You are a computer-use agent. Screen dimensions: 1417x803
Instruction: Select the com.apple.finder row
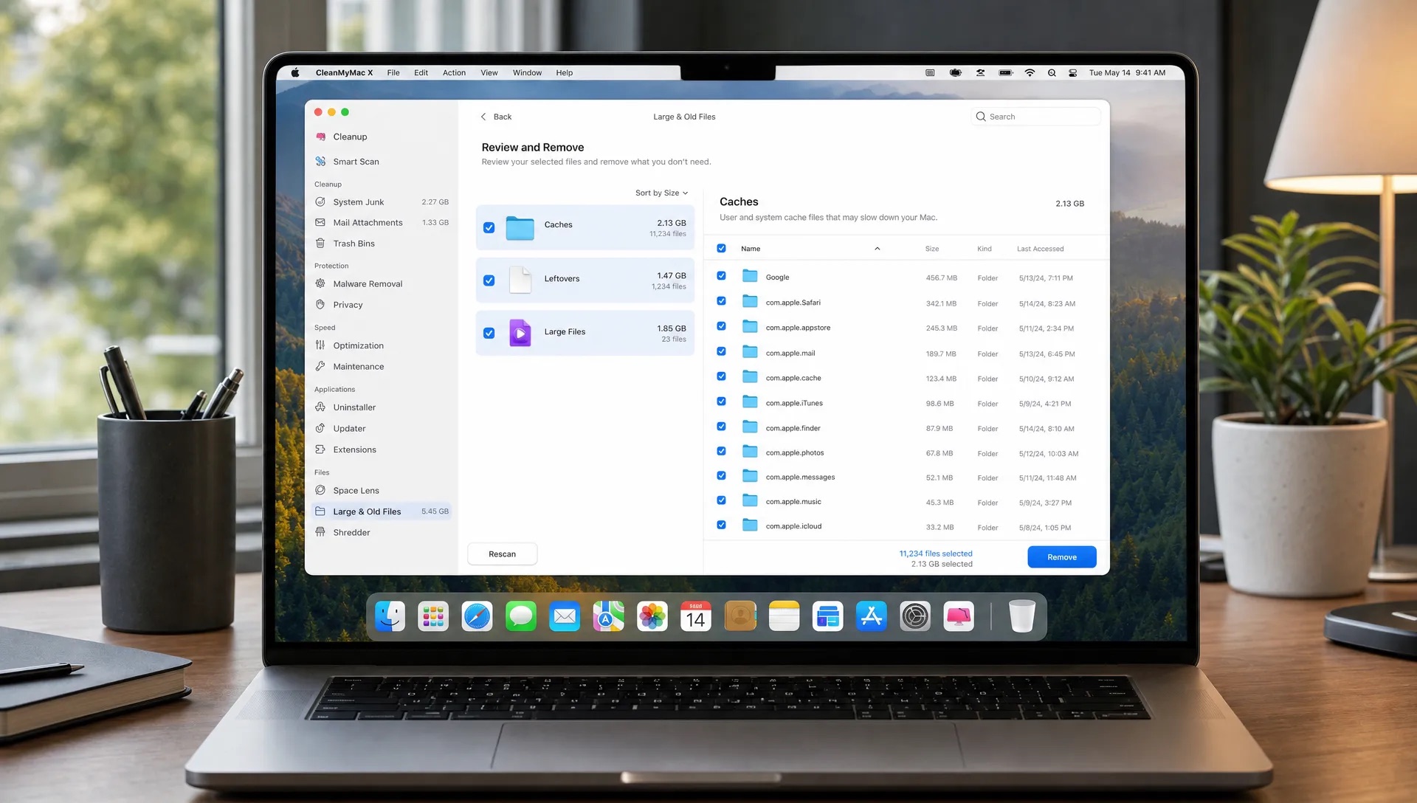click(x=906, y=428)
